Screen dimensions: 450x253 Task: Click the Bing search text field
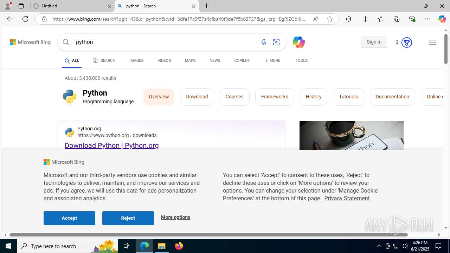coord(165,42)
